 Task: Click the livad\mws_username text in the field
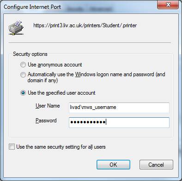tap(93, 107)
